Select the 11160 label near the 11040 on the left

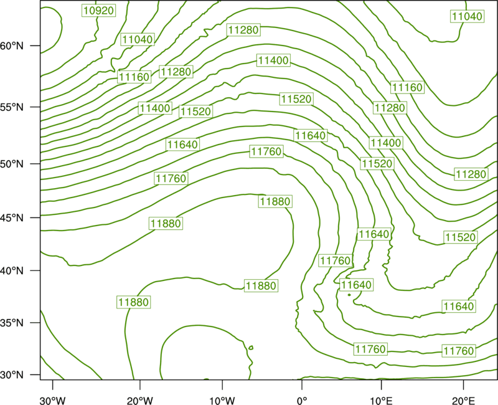pos(134,77)
